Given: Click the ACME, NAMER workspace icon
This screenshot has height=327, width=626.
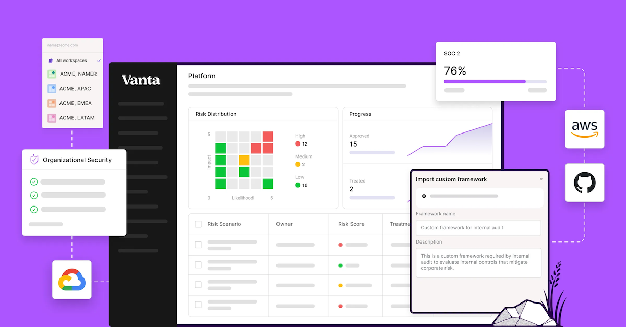Looking at the screenshot, I should click(52, 74).
